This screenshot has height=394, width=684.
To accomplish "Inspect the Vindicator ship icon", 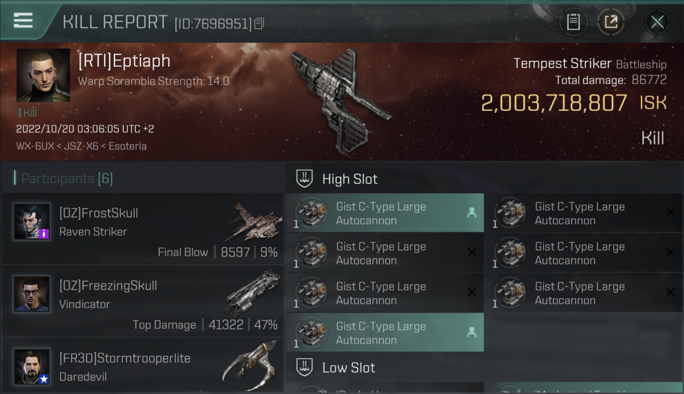I will click(x=254, y=293).
